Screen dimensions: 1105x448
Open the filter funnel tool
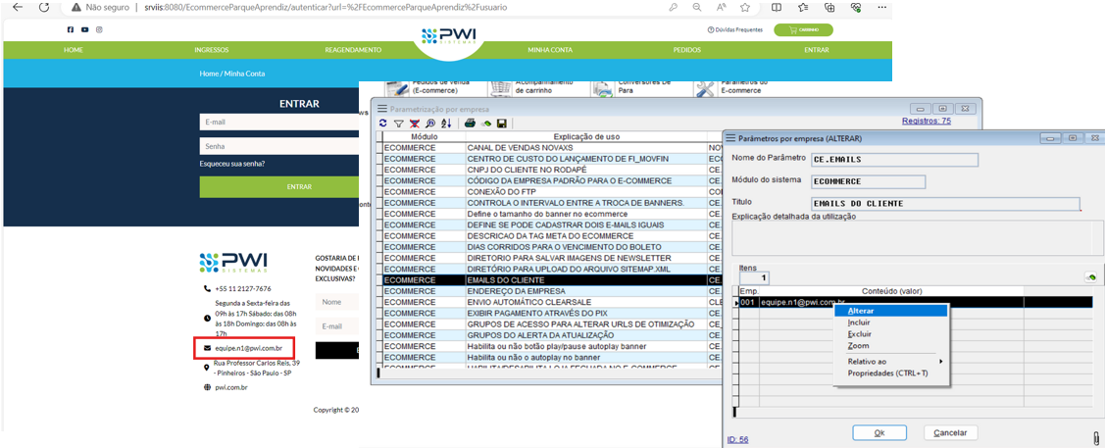[399, 124]
